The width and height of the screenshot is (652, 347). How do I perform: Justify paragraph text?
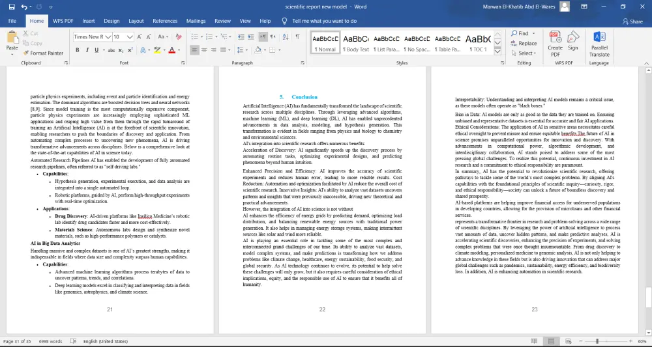[223, 50]
